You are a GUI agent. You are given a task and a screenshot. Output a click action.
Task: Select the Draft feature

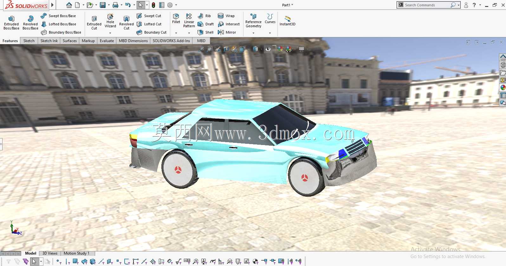(x=205, y=24)
